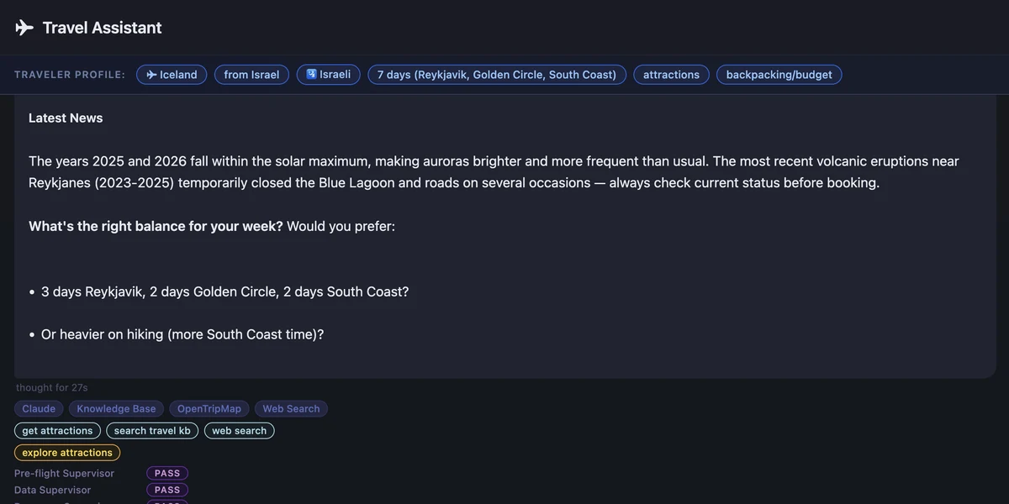Click the Pre-flight Supervisor label
The image size is (1009, 504).
(64, 474)
